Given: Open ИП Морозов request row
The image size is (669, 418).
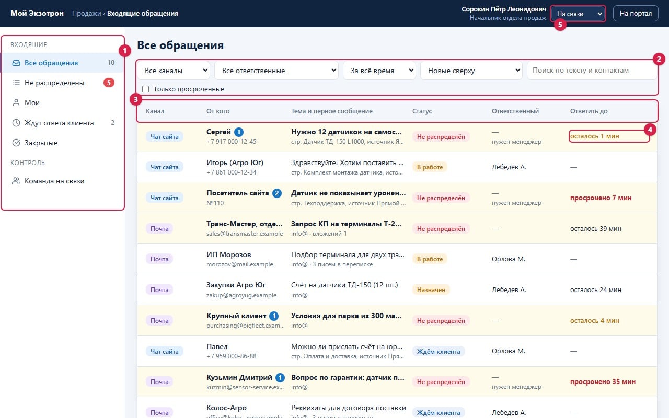Looking at the screenshot, I should (397, 259).
